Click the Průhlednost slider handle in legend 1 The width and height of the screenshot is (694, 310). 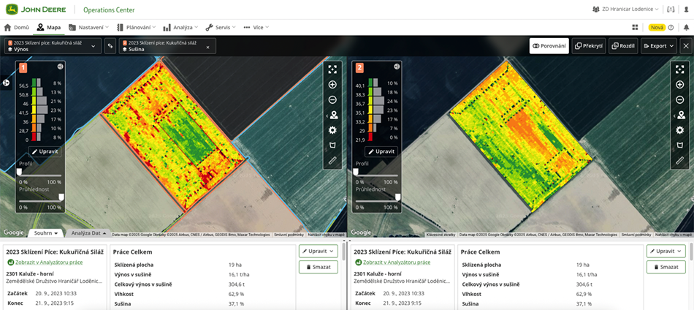click(x=61, y=197)
